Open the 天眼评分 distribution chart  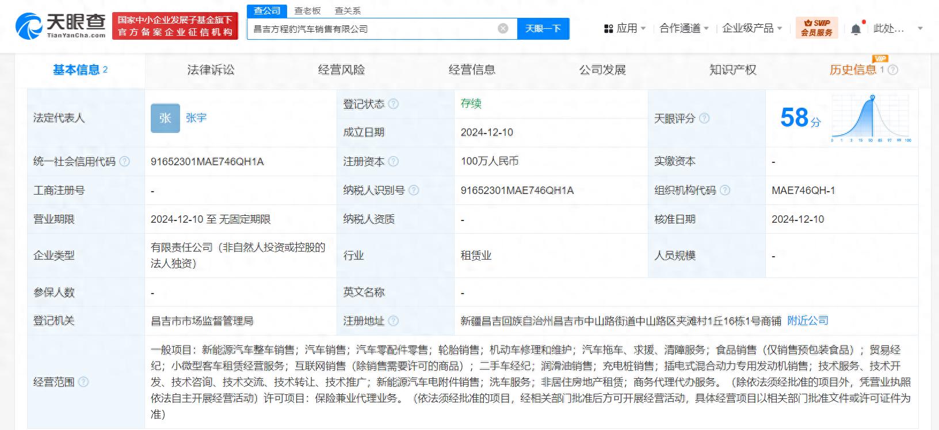pyautogui.click(x=871, y=119)
